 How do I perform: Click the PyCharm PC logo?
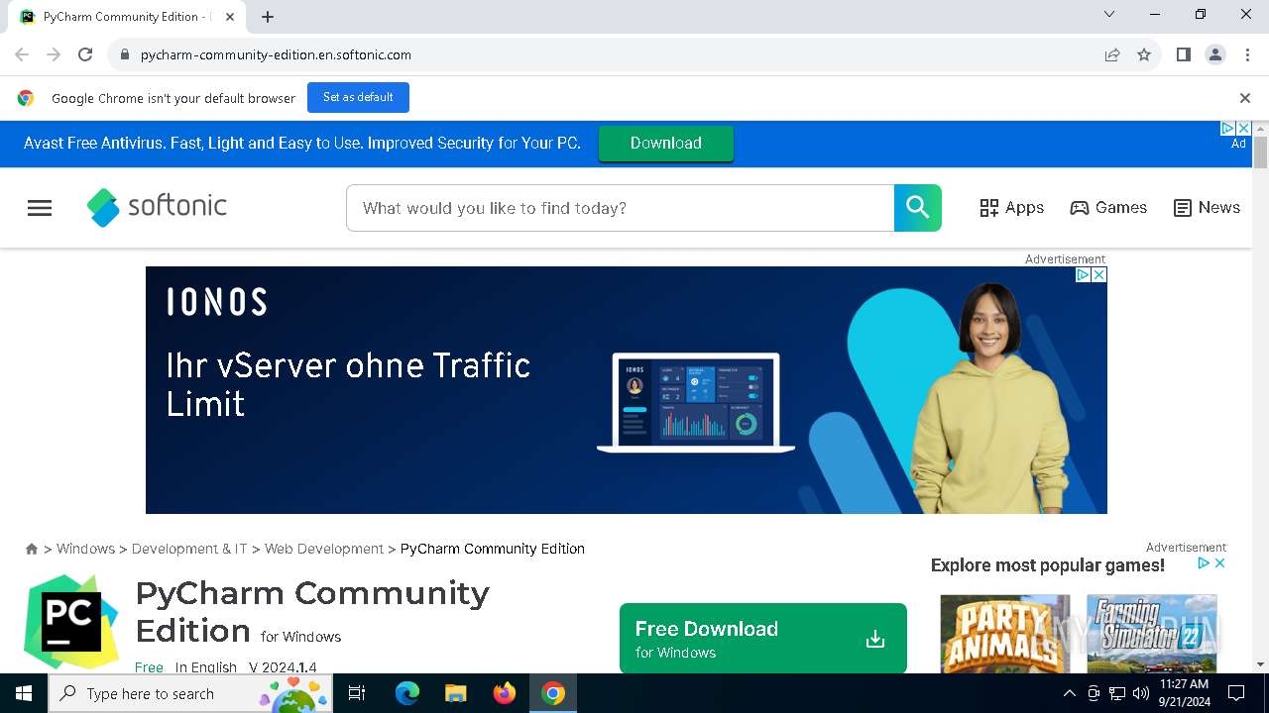point(71,622)
